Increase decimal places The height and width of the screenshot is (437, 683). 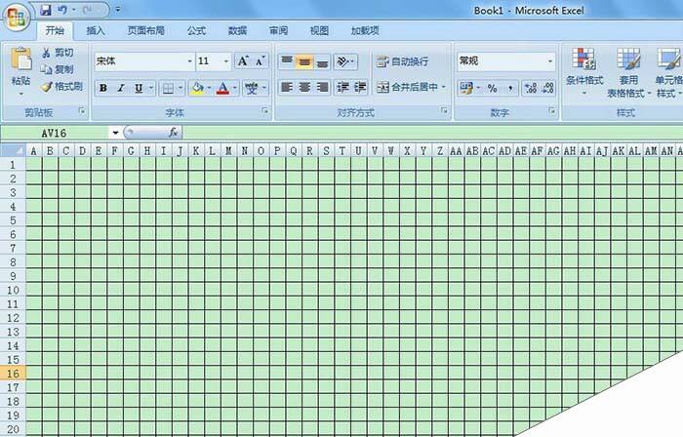point(531,88)
